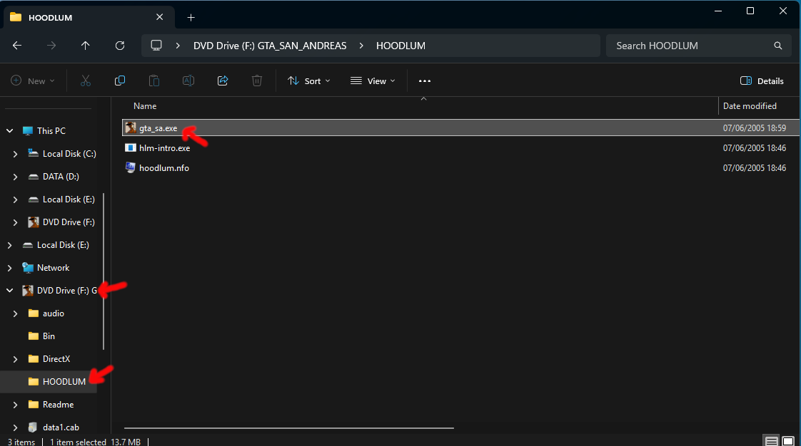
Task: Go up one folder level
Action: (x=85, y=46)
